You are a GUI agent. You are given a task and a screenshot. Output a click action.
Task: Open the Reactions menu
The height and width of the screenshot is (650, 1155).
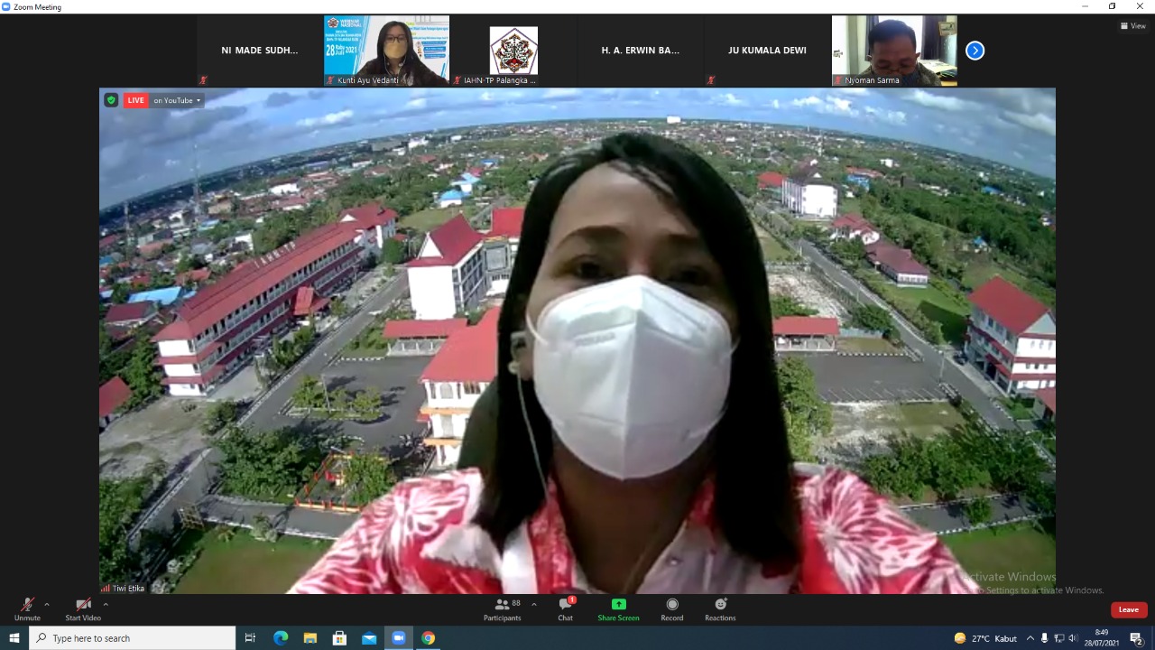(x=720, y=607)
